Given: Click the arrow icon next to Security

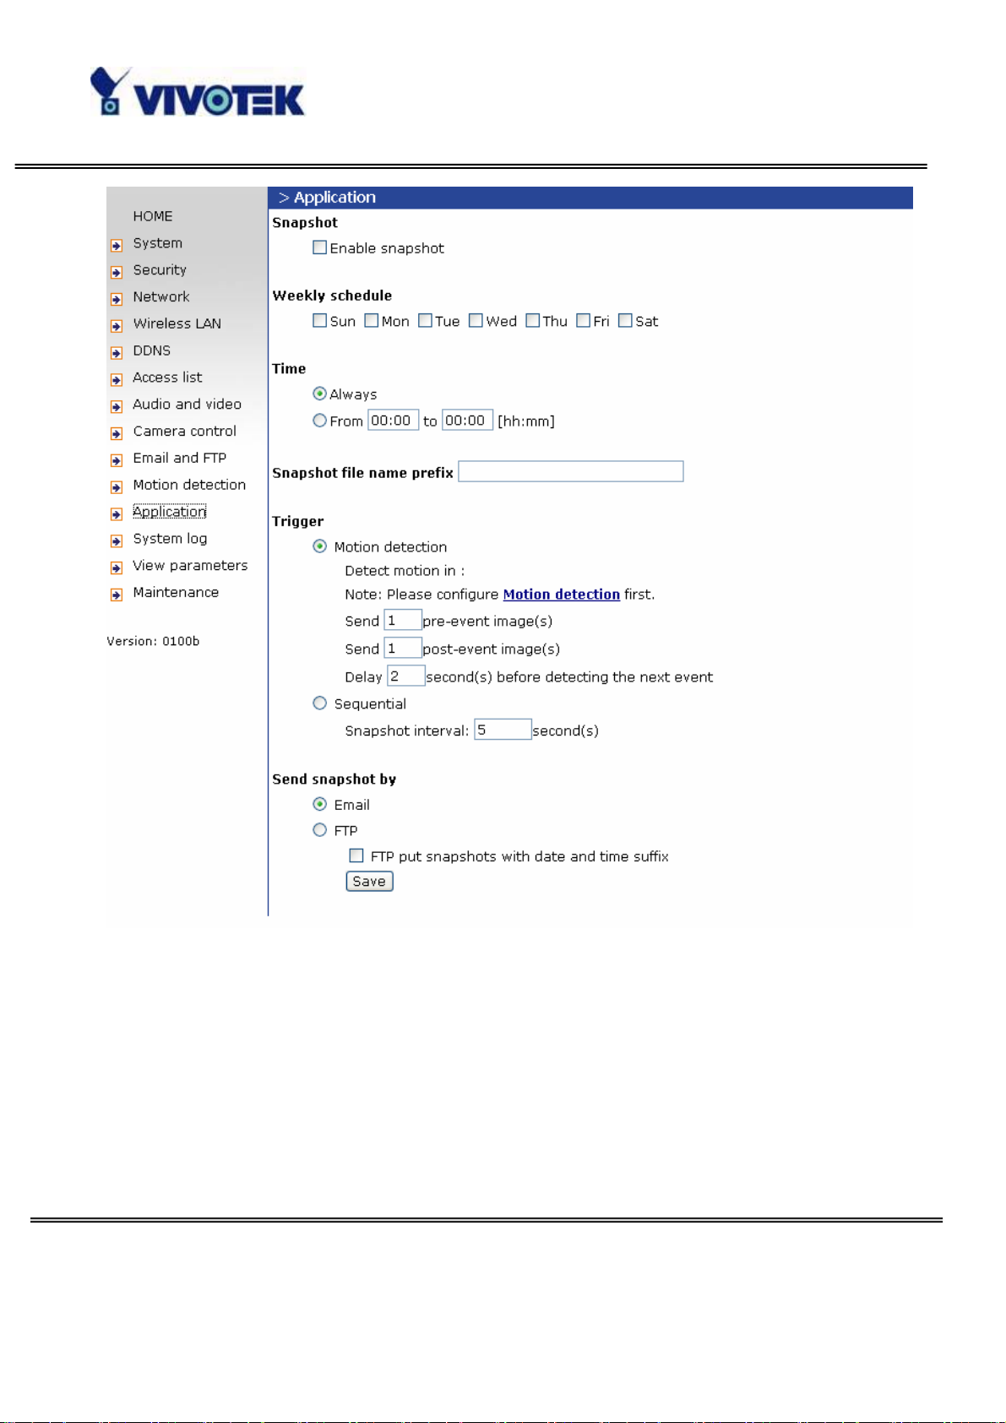Looking at the screenshot, I should click(x=117, y=273).
